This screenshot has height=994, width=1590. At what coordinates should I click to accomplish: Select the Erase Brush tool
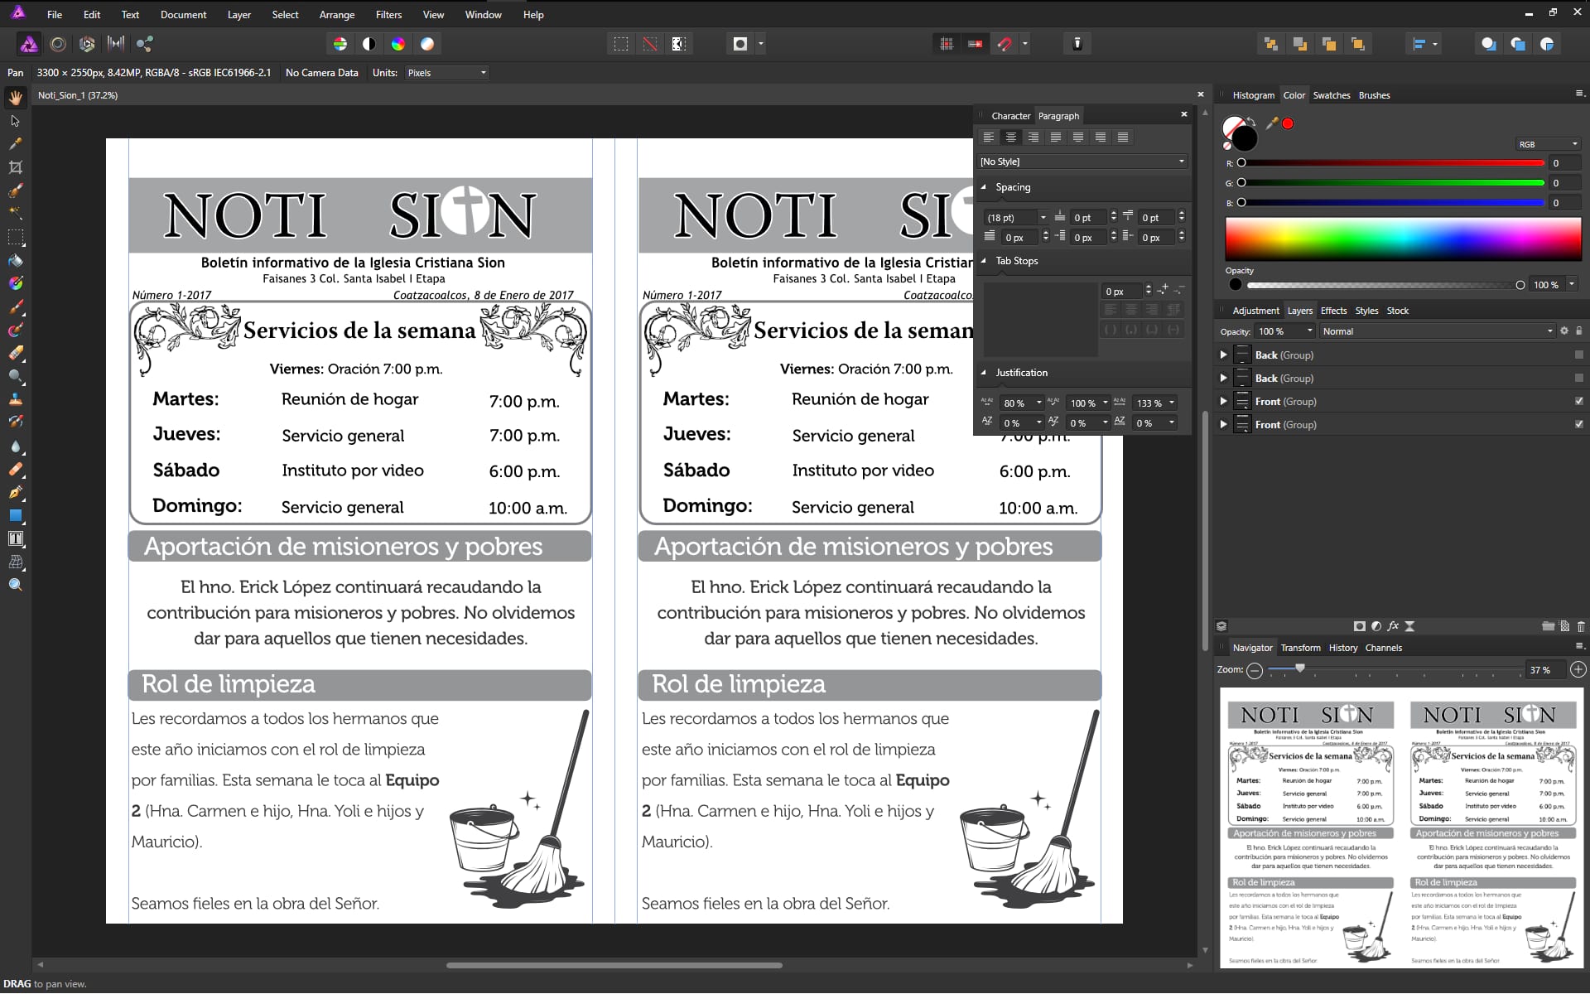(15, 353)
